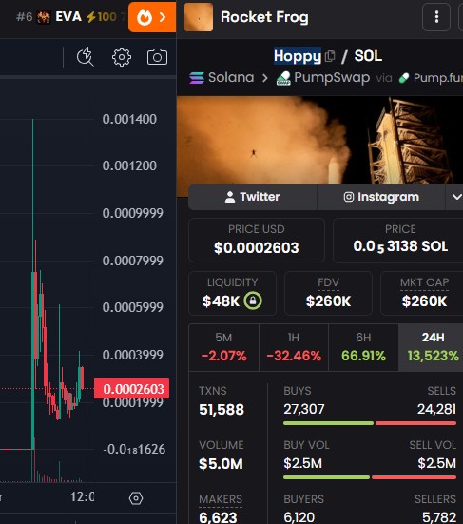
Task: Click the buy vol versus sell vol bar
Action: tap(370, 477)
